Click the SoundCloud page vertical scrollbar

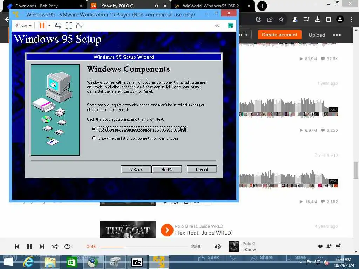coord(356,171)
